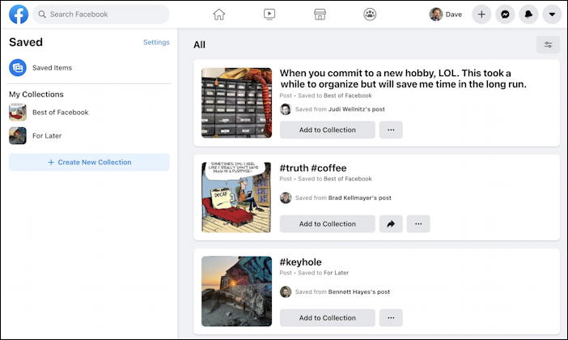Screen dimensions: 568x340
Task: Open the Marketplace icon
Action: point(320,15)
